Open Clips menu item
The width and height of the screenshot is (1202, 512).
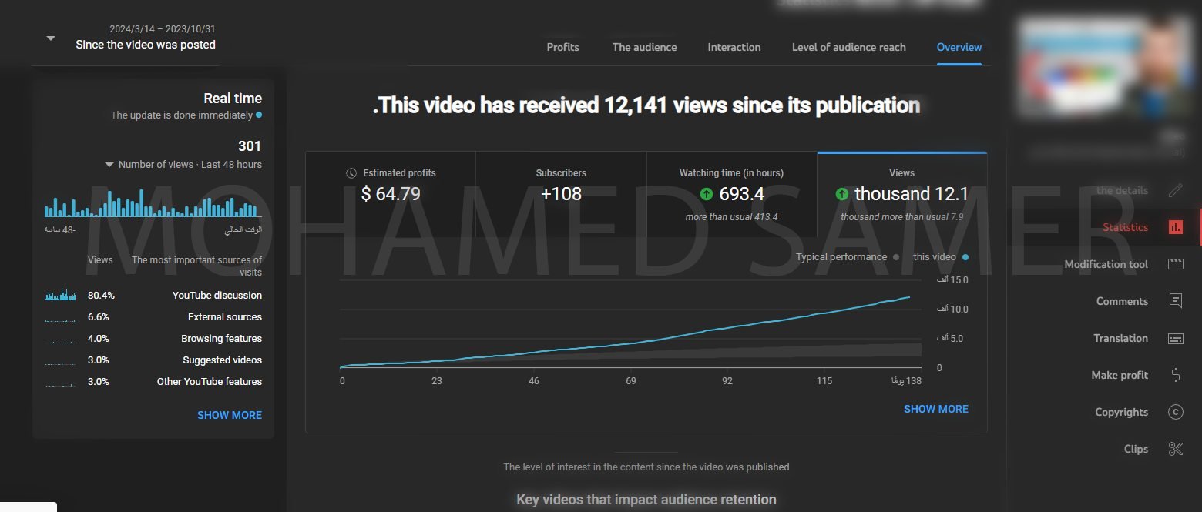[1136, 449]
